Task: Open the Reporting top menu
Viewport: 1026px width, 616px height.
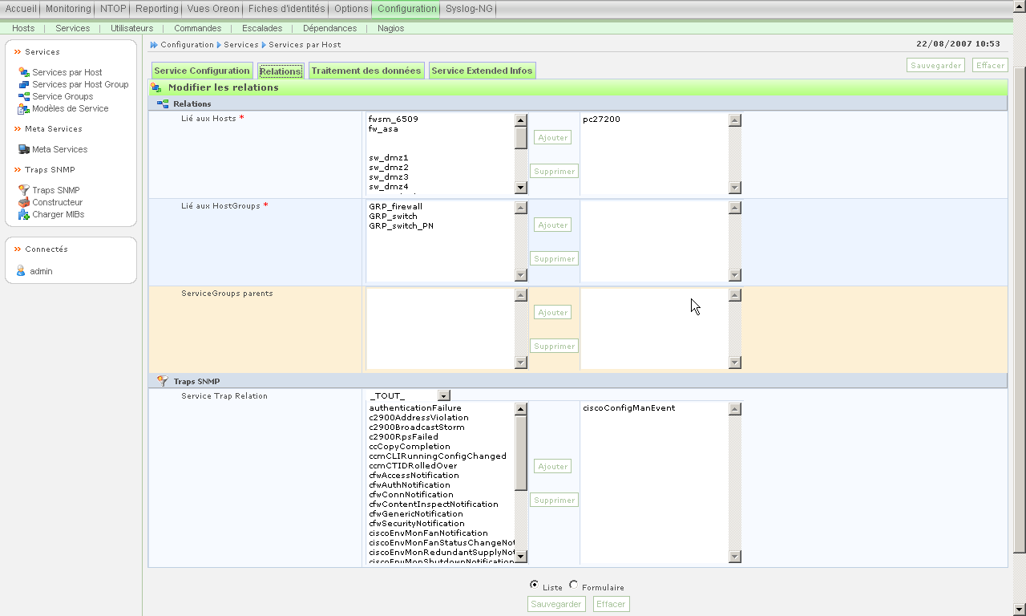Action: 157,9
